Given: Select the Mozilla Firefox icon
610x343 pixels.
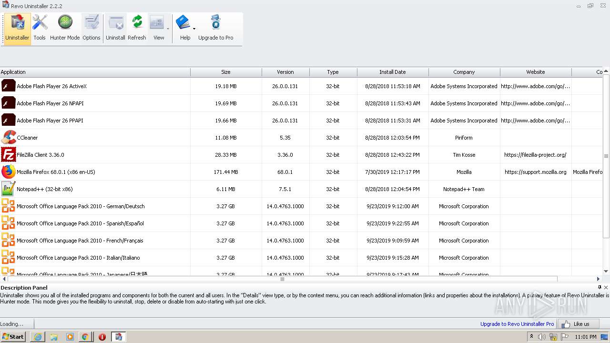Looking at the screenshot, I should coord(8,172).
